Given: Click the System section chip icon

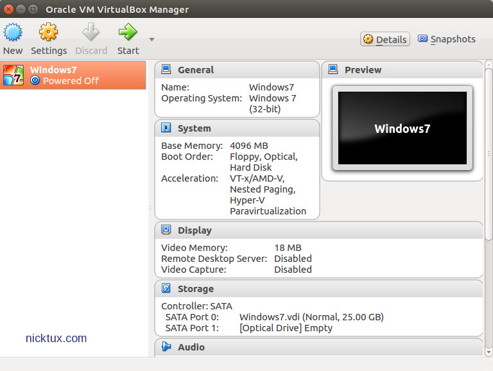Looking at the screenshot, I should pos(166,128).
